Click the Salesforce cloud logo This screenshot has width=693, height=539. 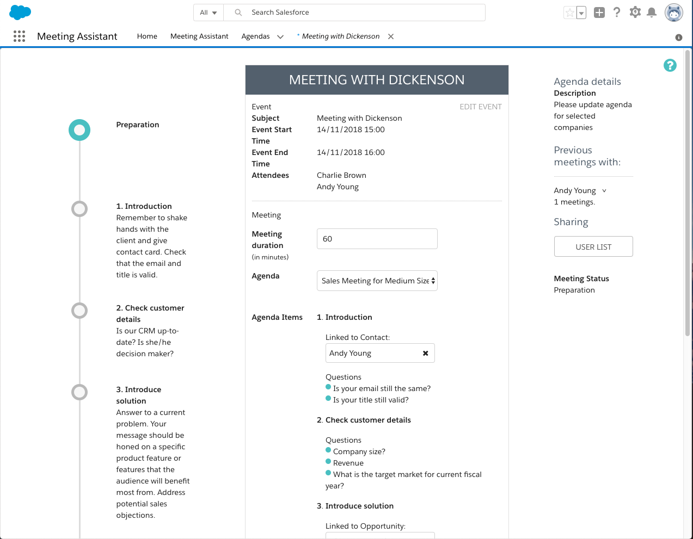pos(20,12)
